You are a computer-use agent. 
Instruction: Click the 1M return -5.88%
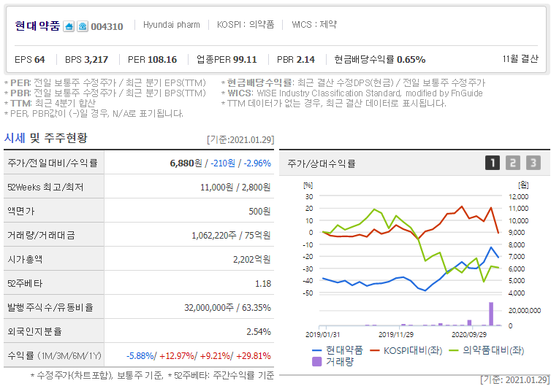point(140,356)
